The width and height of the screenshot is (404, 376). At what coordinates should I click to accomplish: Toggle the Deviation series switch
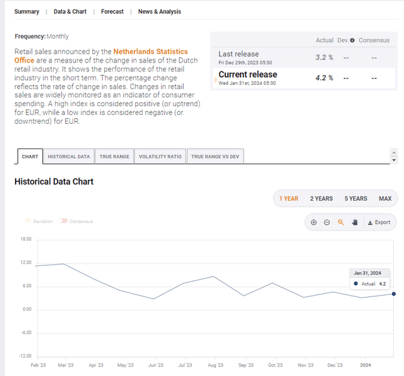27,221
